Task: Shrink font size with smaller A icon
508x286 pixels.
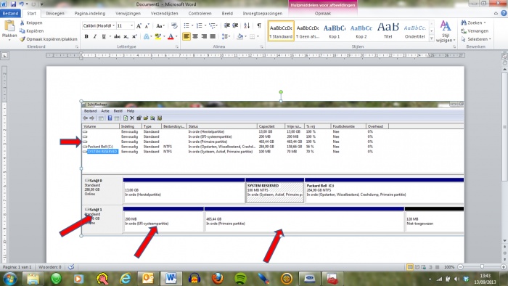Action: tap(147, 26)
